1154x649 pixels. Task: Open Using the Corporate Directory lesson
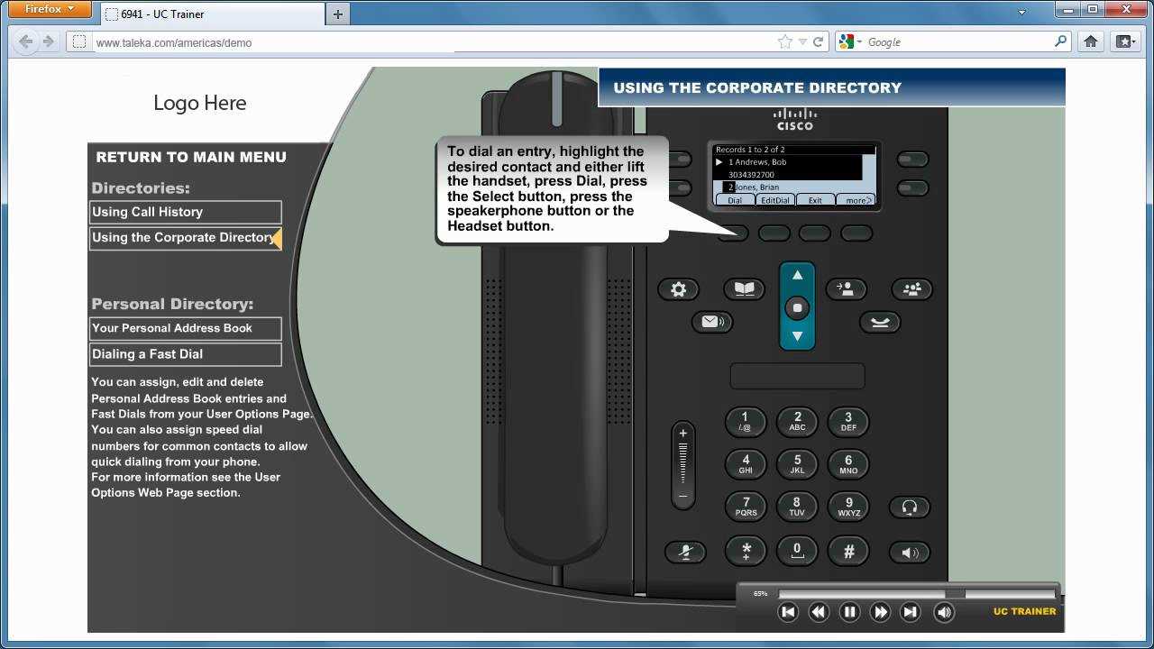(x=186, y=238)
